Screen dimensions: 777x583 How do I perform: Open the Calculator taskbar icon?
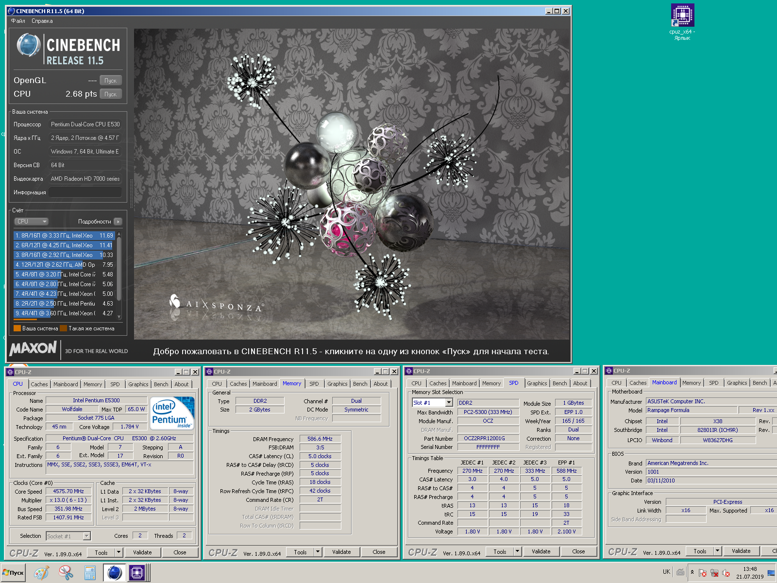pos(90,573)
